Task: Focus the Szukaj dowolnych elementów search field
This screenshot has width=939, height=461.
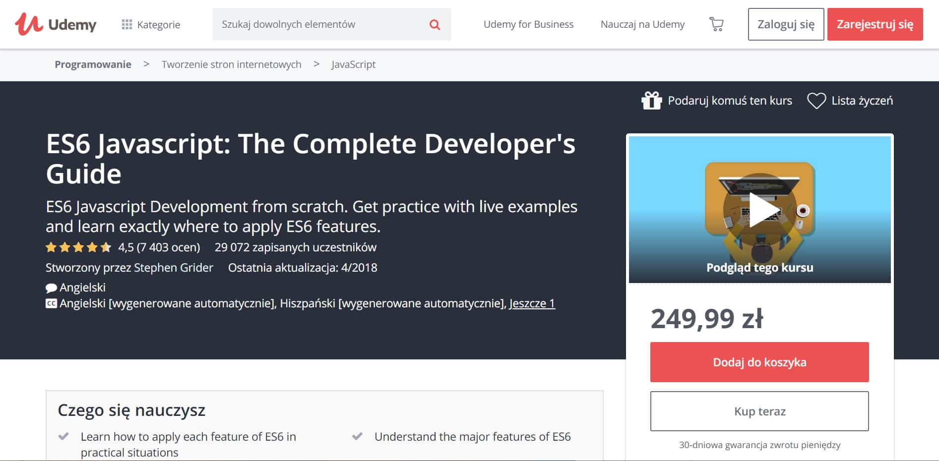Action: pos(320,24)
